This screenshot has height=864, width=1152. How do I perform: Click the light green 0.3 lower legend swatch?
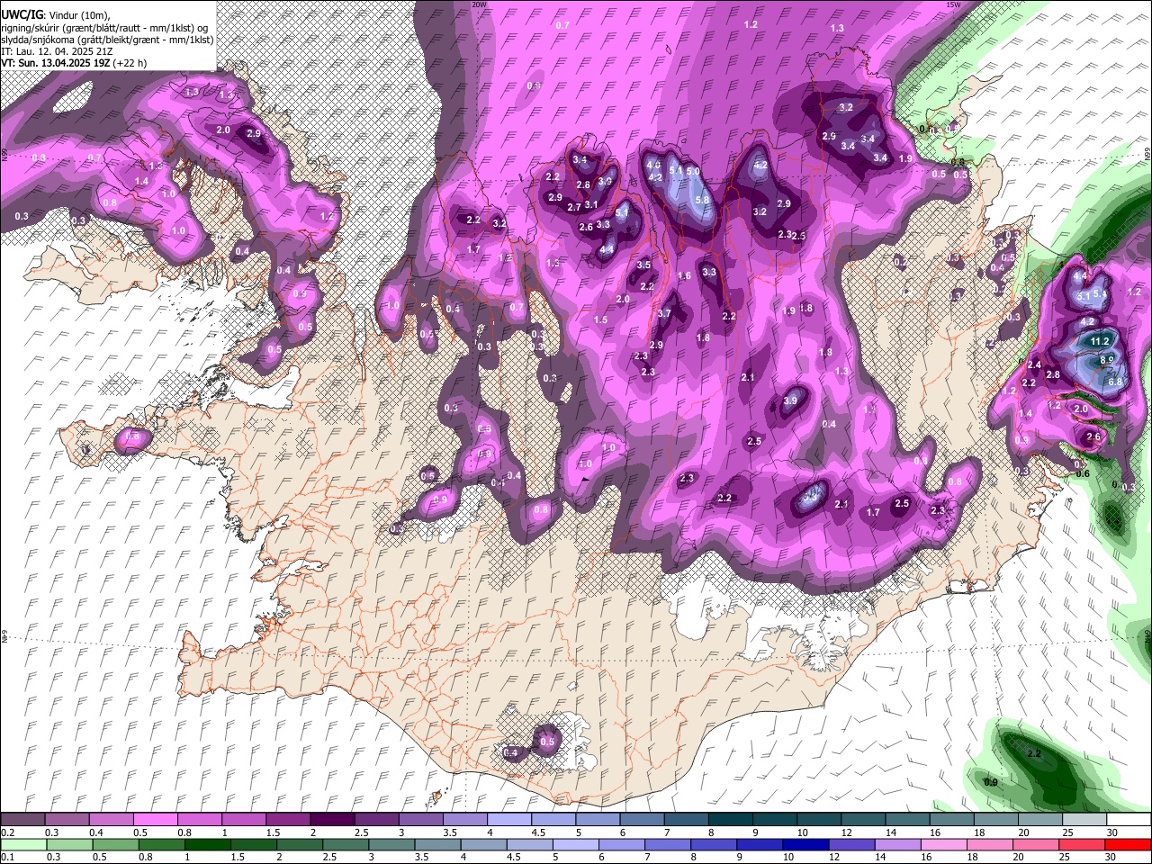point(67,844)
